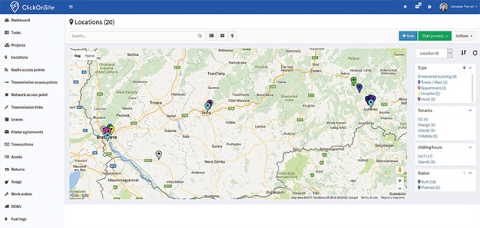This screenshot has width=480, height=228.
Task: Collapse the Visiting hours filter panel
Action: 470,147
